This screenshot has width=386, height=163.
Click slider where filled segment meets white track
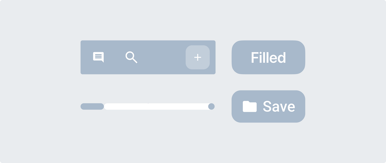point(104,106)
